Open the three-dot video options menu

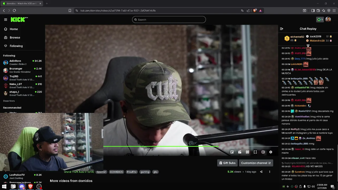click(270, 172)
